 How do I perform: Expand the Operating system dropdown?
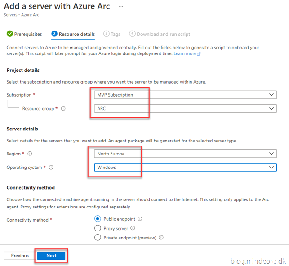click(185, 168)
